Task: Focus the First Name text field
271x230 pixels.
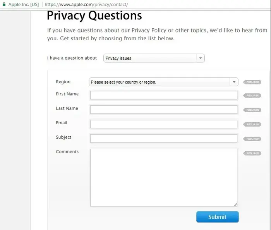Action: coord(164,95)
